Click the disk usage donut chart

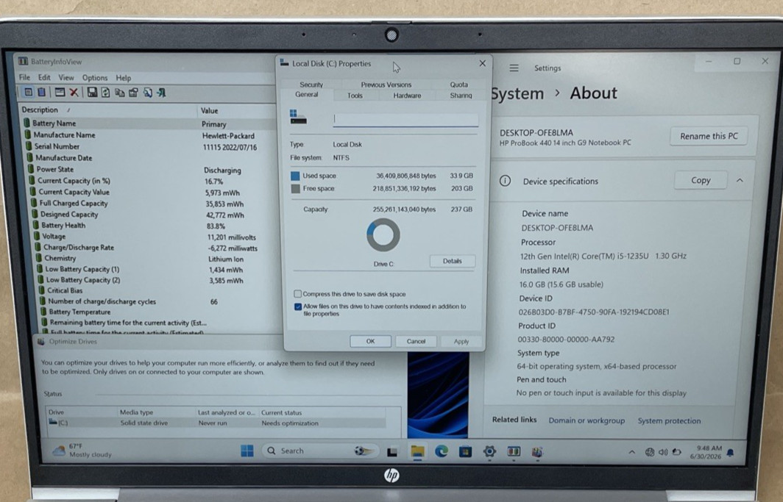383,234
